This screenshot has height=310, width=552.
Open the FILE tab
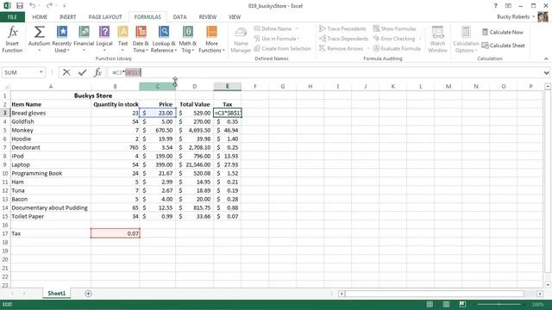12,17
